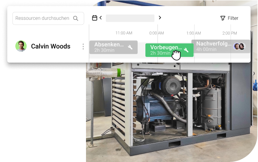Select the Calvin Woods resource name
This screenshot has width=258, height=162.
tap(50, 46)
